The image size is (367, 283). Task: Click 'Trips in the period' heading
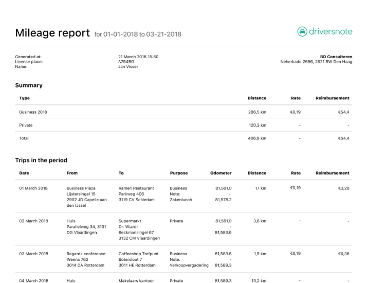(41, 160)
